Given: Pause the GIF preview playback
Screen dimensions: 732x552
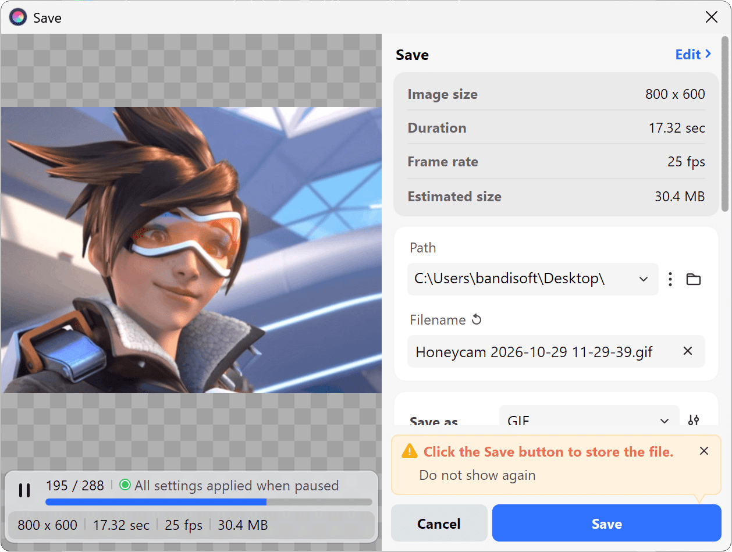Looking at the screenshot, I should click(24, 490).
